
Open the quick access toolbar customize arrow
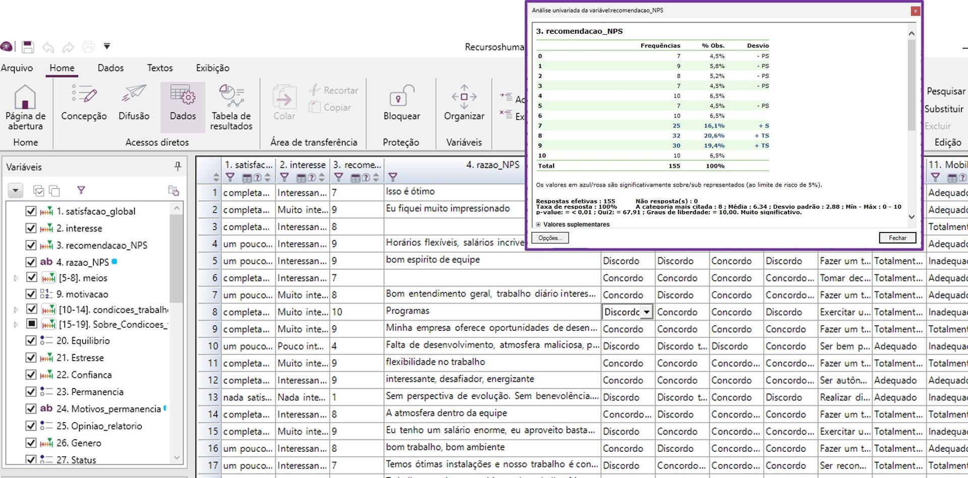coord(107,46)
